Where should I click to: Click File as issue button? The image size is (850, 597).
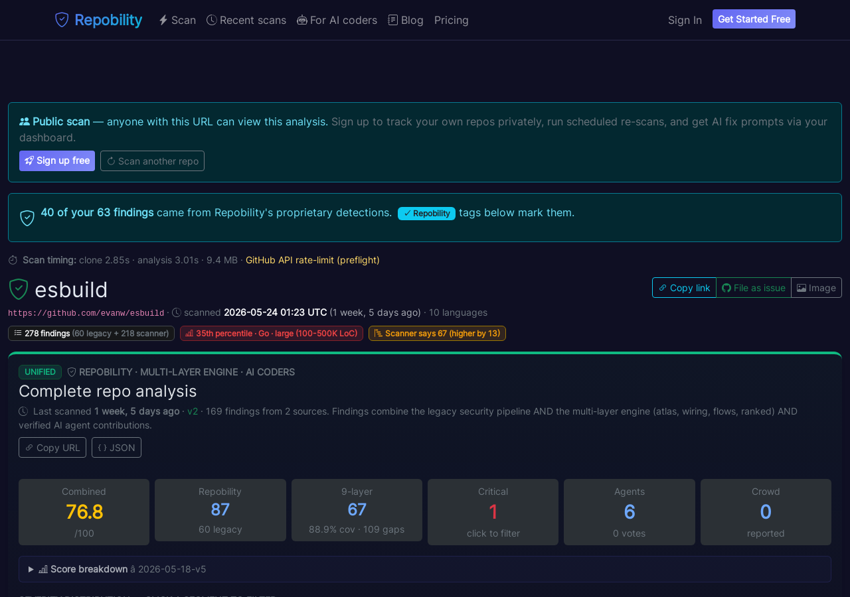click(x=754, y=288)
